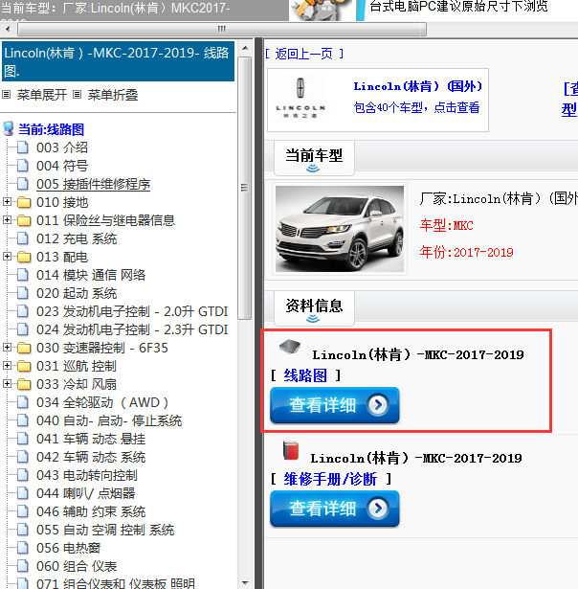This screenshot has width=578, height=589.
Task: Click folder icon for 033 冷却 风扇
Action: (x=24, y=384)
